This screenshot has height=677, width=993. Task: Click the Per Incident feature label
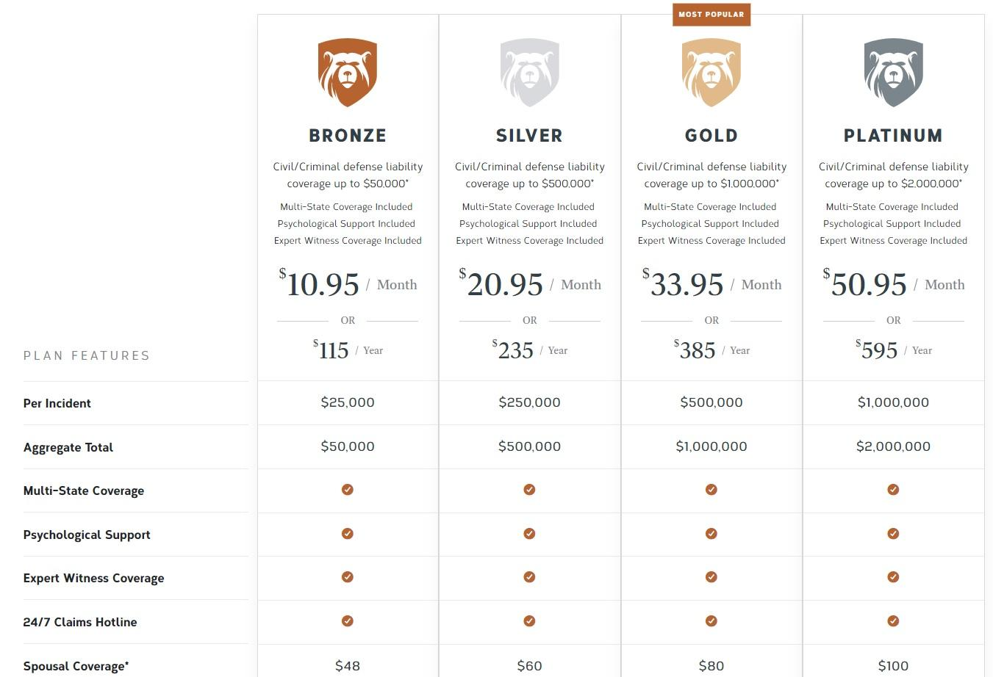pos(57,403)
